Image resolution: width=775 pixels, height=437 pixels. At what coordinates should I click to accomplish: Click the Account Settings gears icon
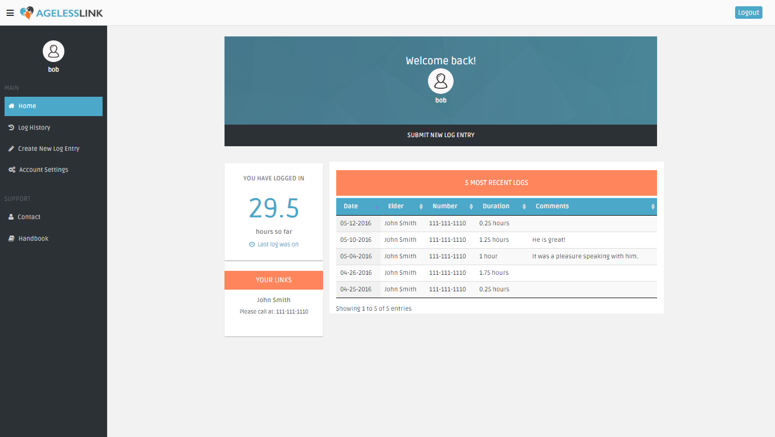pyautogui.click(x=12, y=170)
